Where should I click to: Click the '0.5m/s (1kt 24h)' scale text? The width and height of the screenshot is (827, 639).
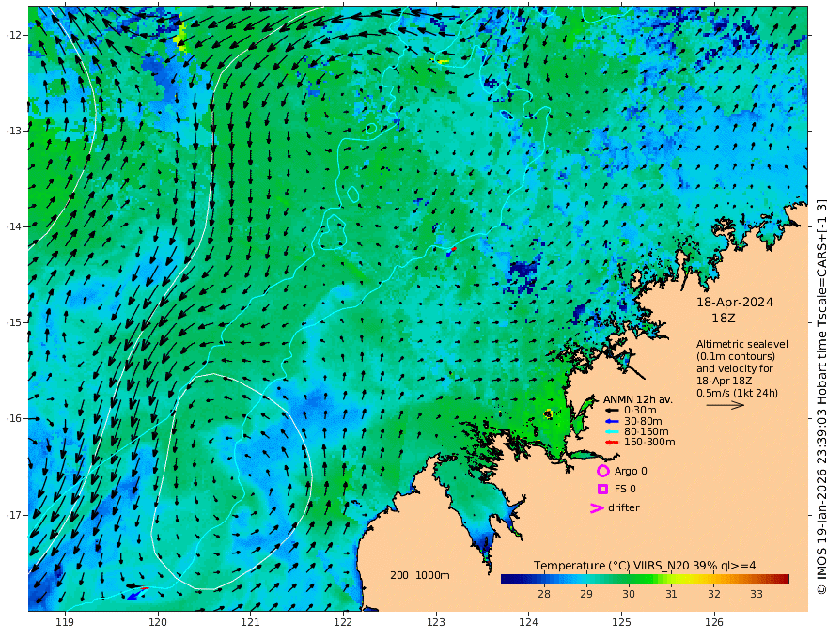click(x=737, y=394)
